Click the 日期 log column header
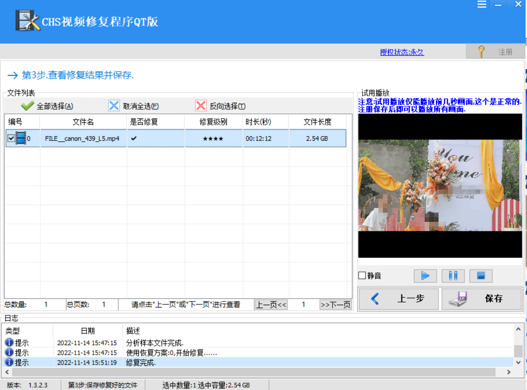This screenshot has height=390, width=527. click(x=88, y=331)
